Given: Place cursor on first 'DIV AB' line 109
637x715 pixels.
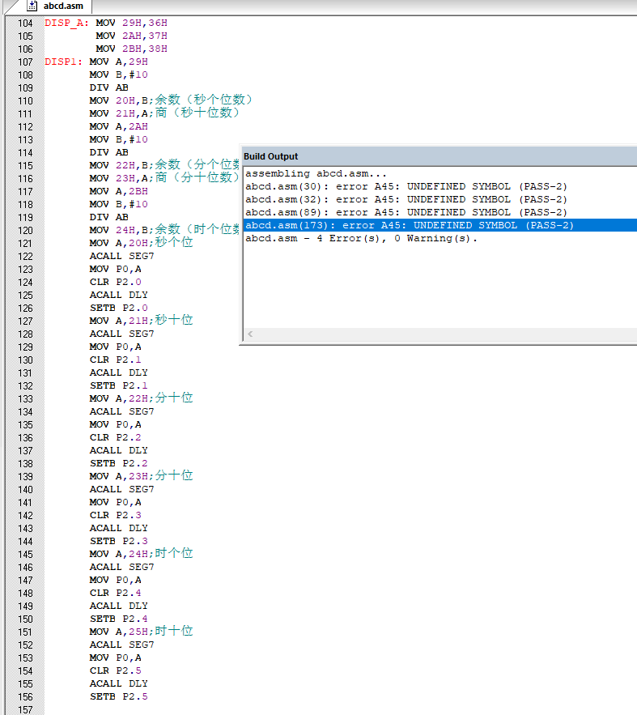Looking at the screenshot, I should click(x=108, y=87).
